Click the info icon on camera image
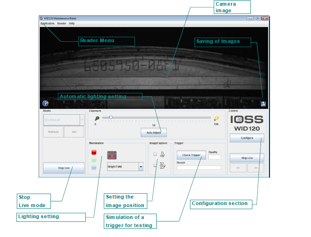311x237 pixels. click(x=46, y=103)
